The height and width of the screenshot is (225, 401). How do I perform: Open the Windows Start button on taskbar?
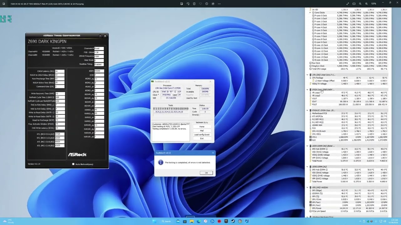tap(154, 221)
